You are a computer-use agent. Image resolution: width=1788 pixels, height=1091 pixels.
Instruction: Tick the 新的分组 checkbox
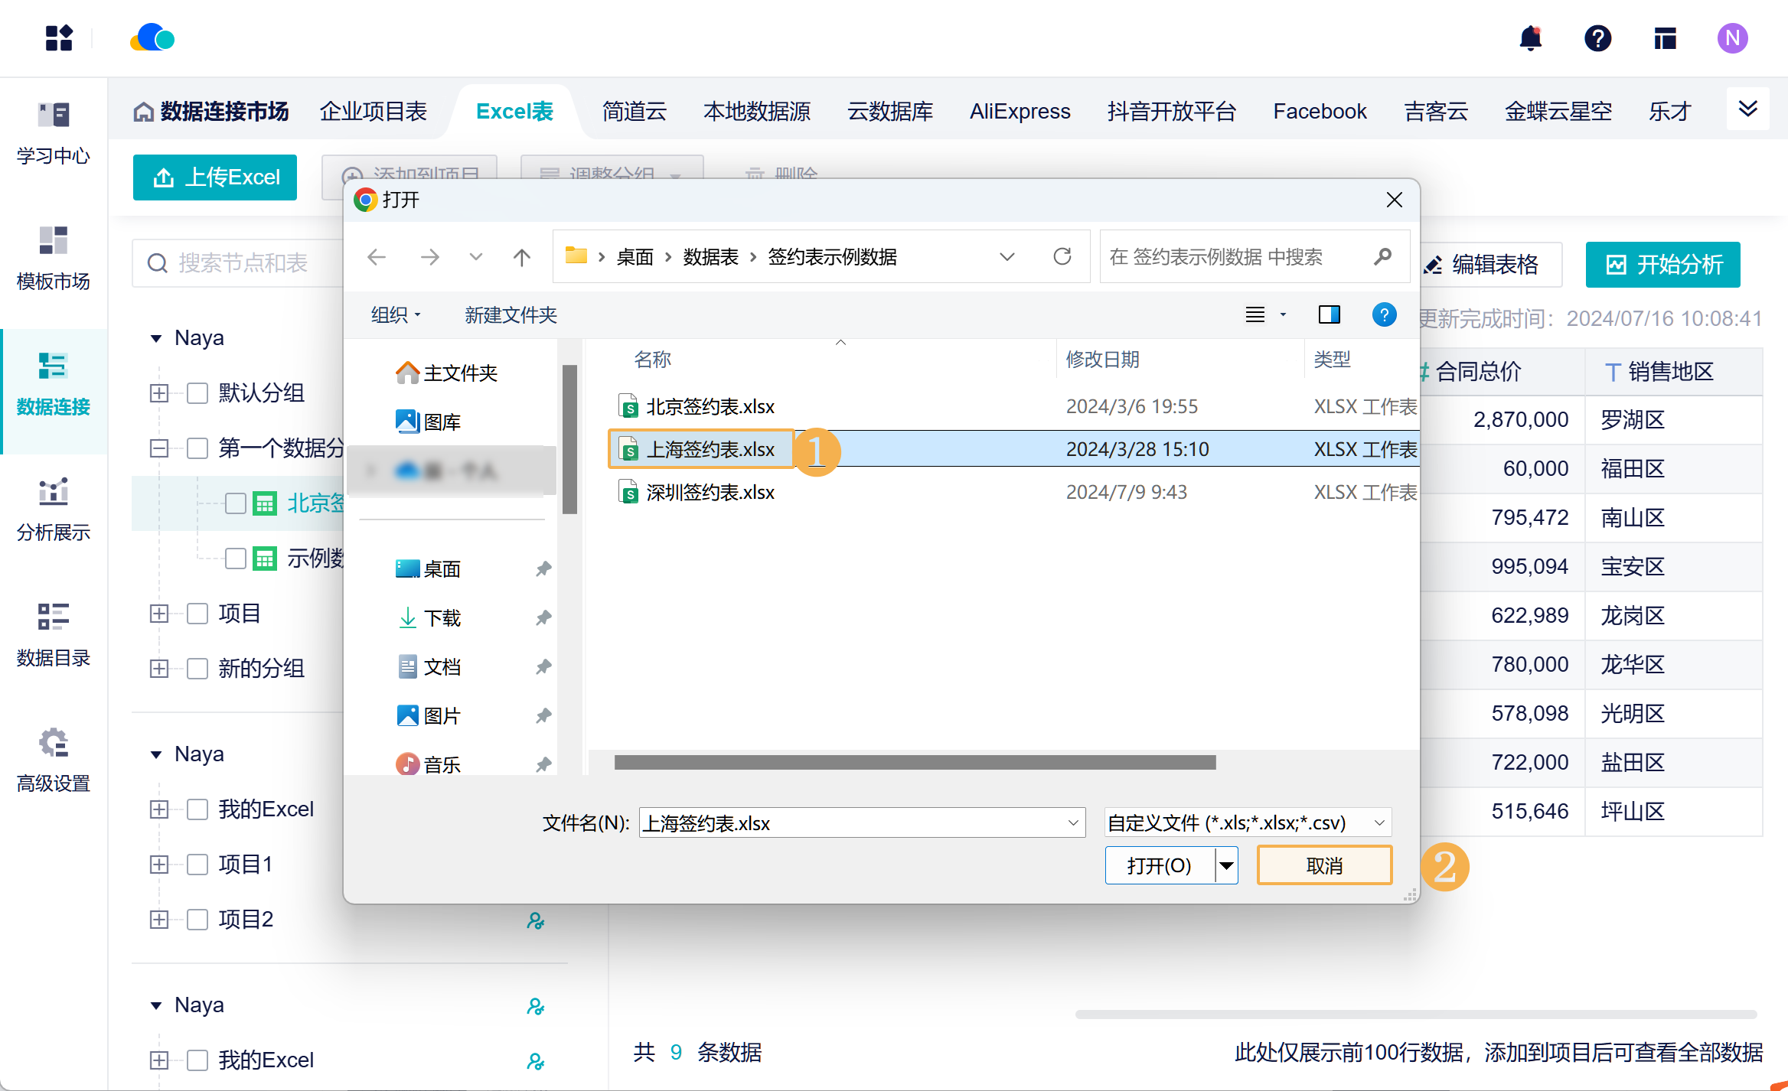pos(197,669)
